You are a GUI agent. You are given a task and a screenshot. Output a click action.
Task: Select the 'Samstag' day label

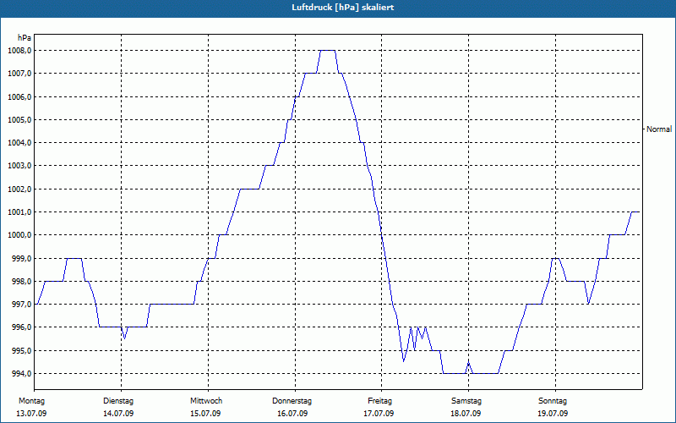[466, 401]
